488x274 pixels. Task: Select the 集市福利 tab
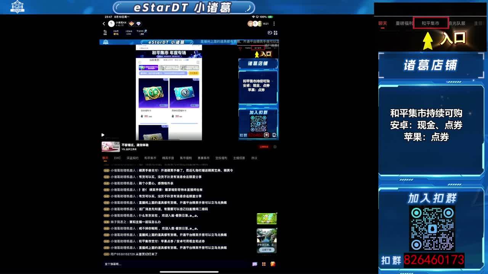186,158
